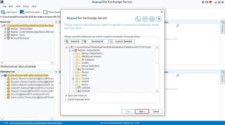This screenshot has height=125, width=225.
Task: Click the Kernel app logo icon
Action: [x=2, y=2]
